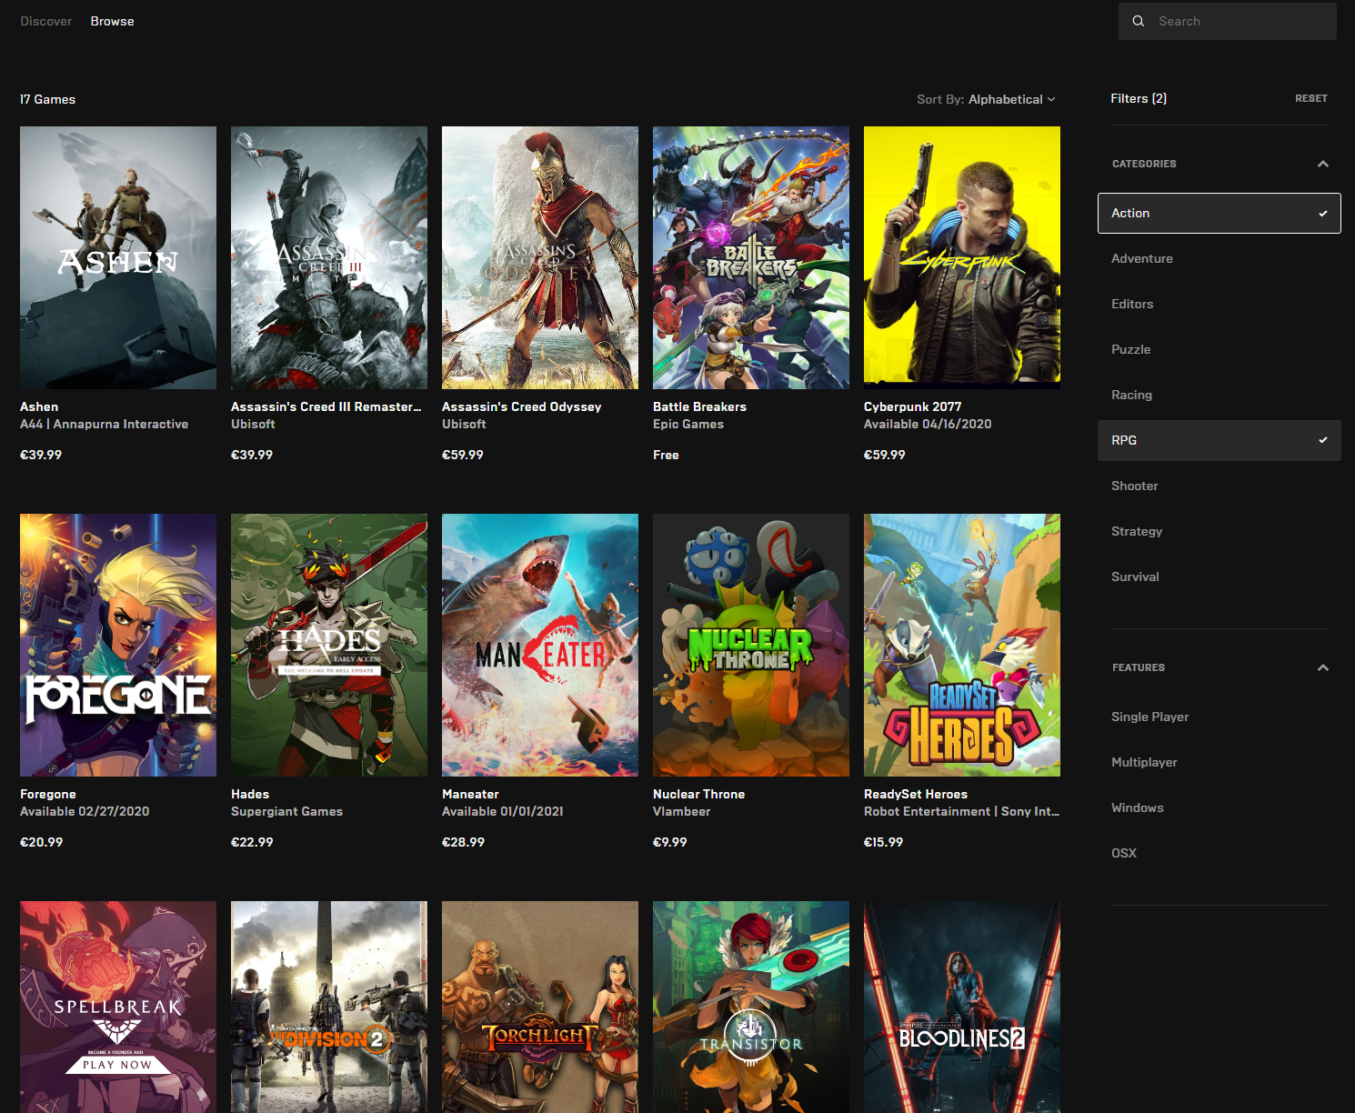
Task: Filter by OSX platform
Action: point(1219,853)
